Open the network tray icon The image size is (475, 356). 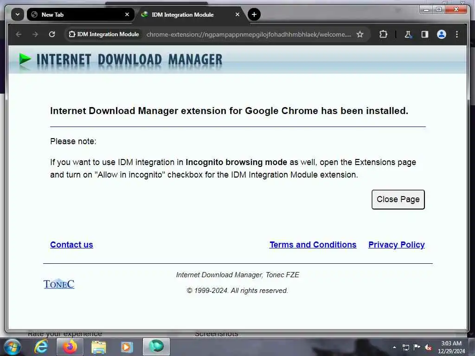(405, 347)
